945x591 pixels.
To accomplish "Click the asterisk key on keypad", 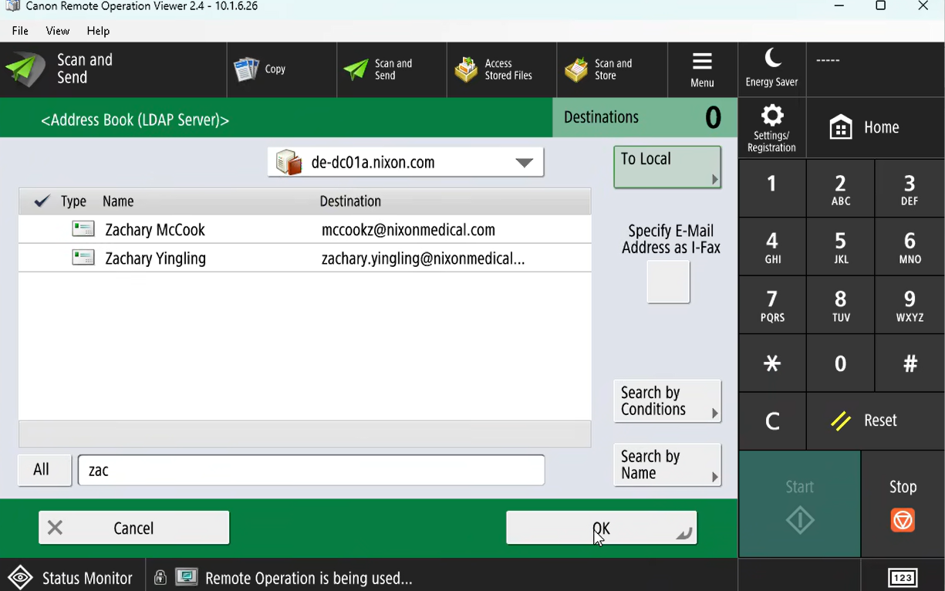I will [x=772, y=363].
